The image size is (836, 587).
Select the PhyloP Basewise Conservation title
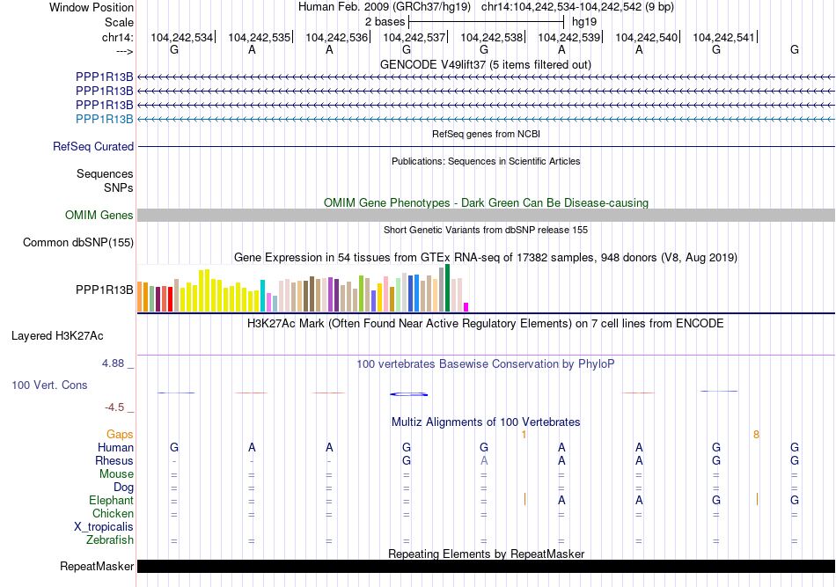[x=485, y=363]
